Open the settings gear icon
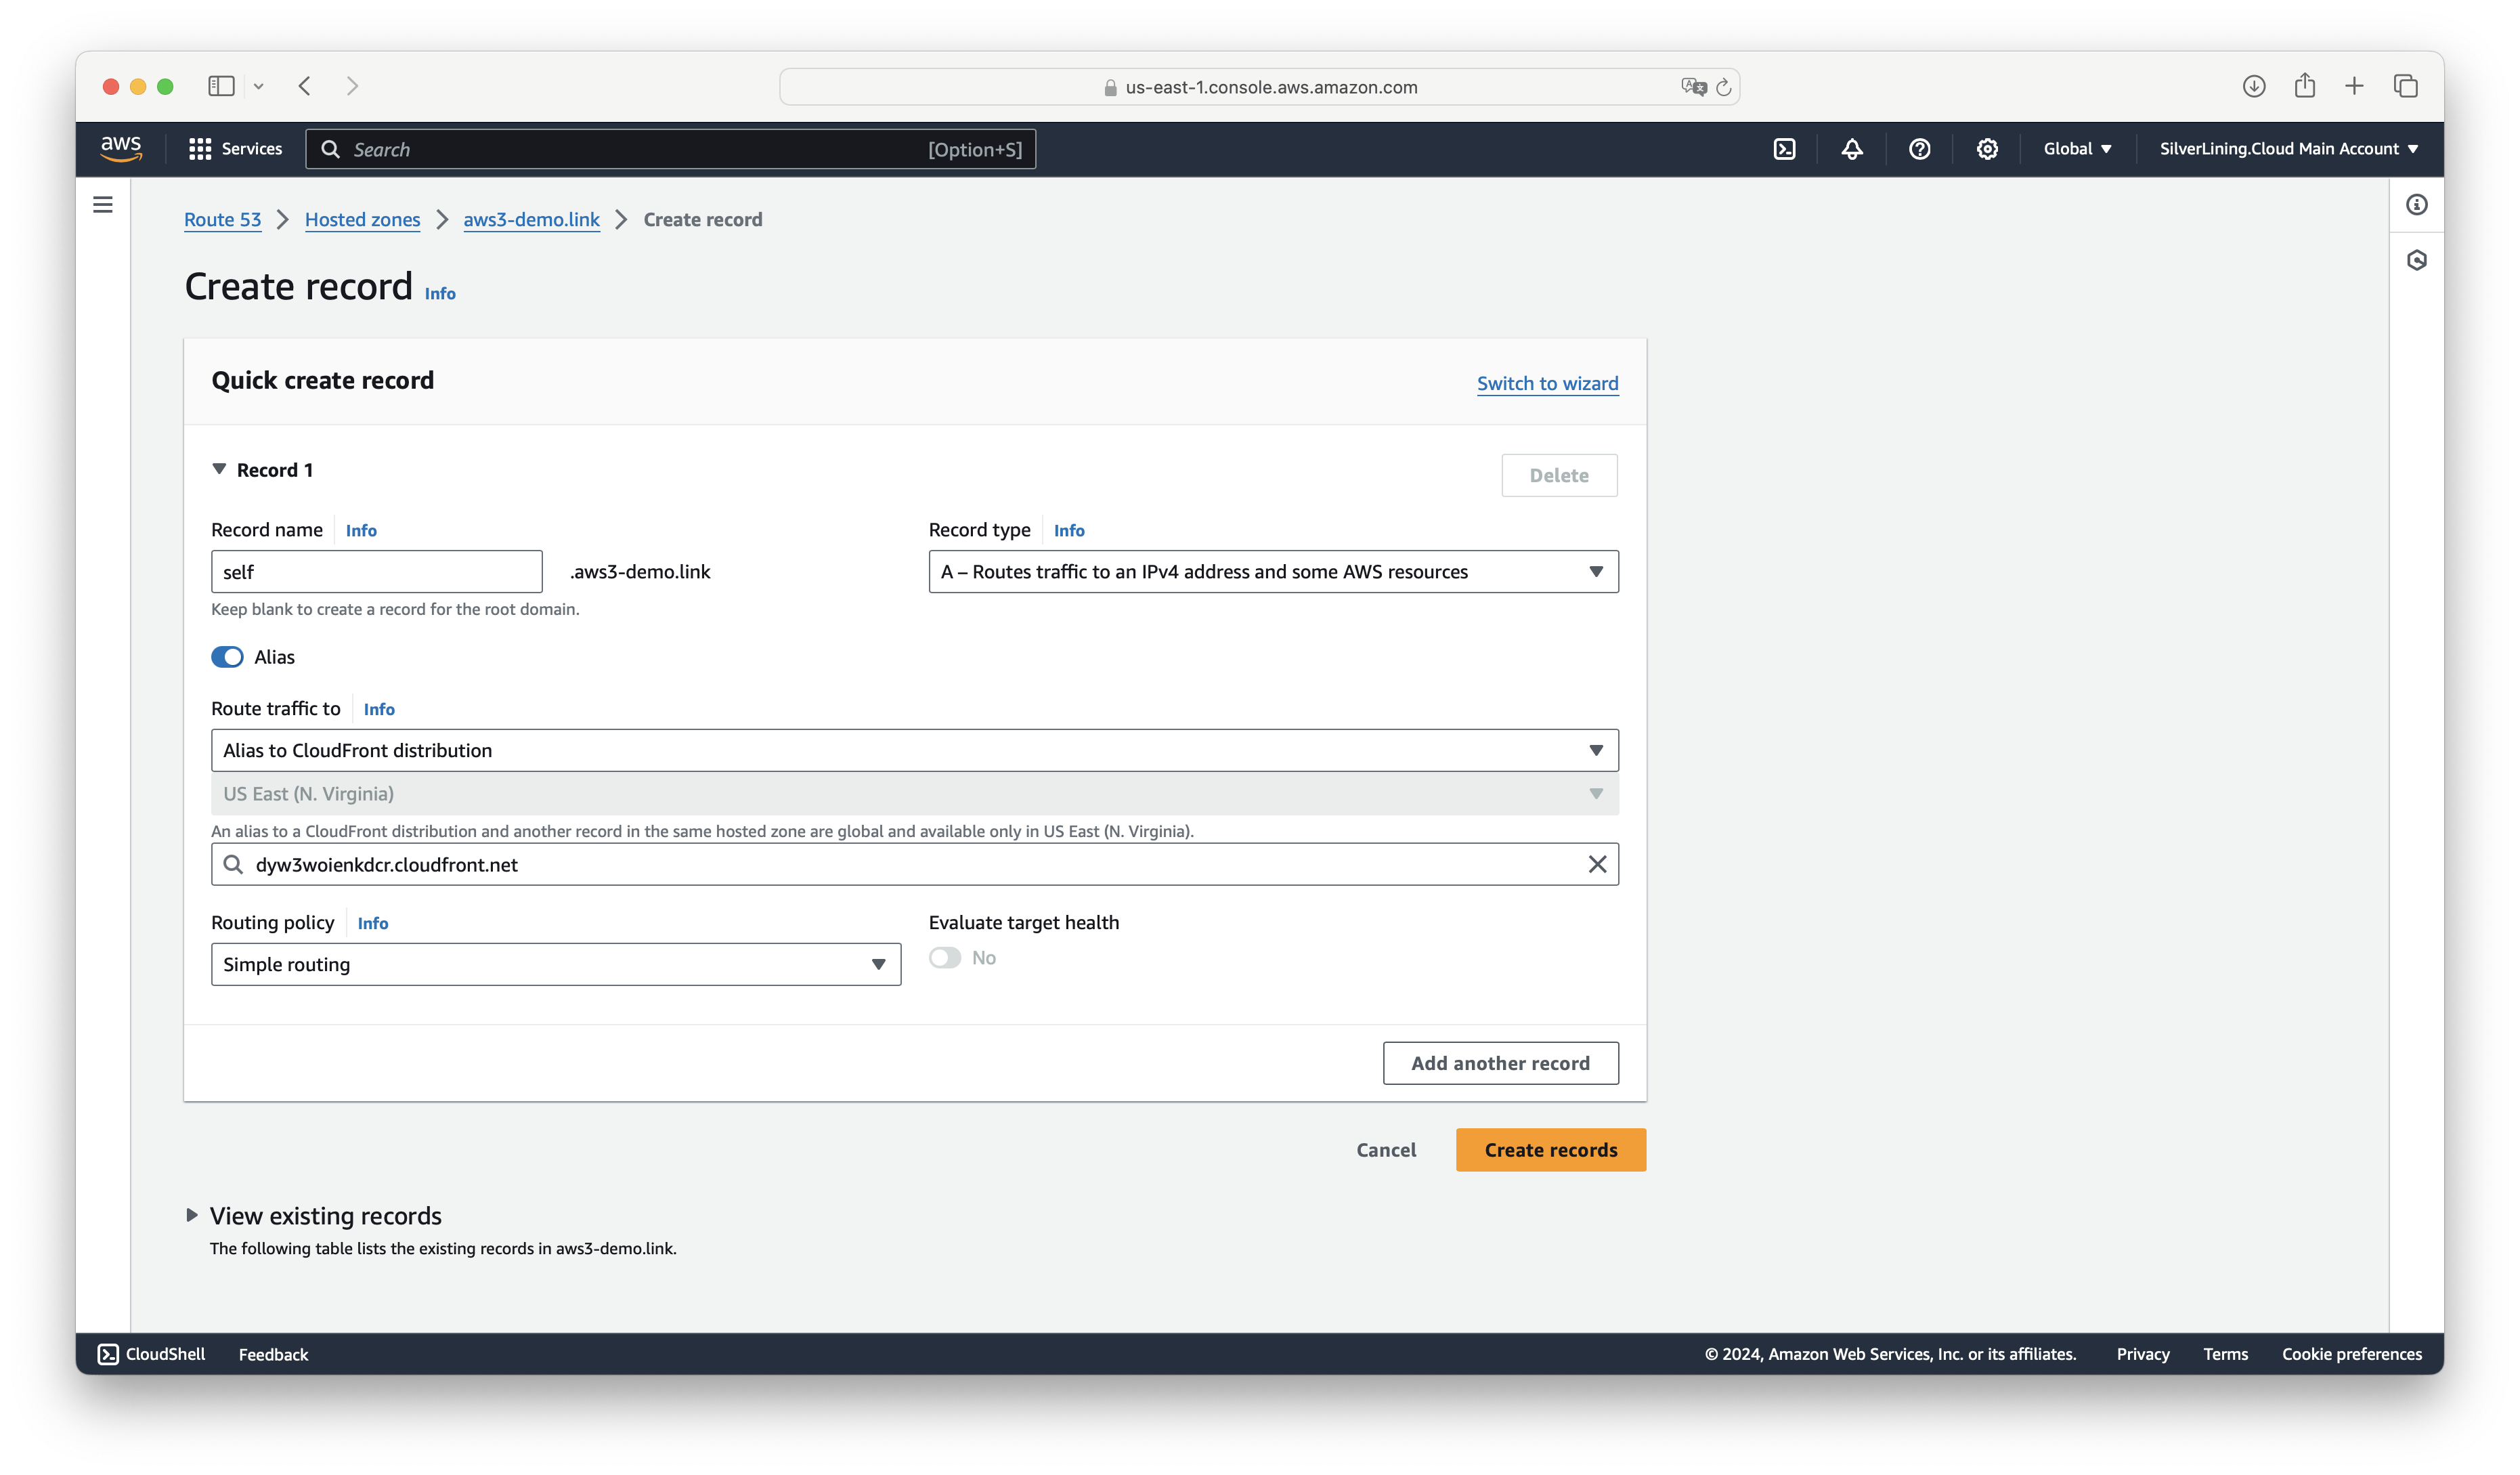This screenshot has width=2520, height=1475. click(1987, 149)
